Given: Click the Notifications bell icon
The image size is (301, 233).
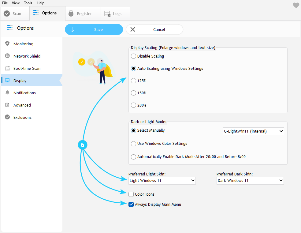Looking at the screenshot, I should [7, 93].
